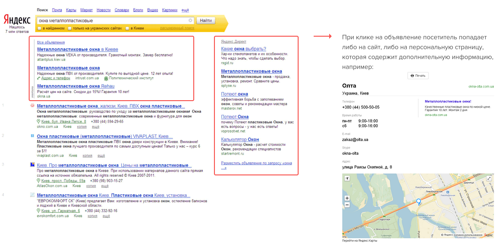Viewport: 498px width, 245px height.
Task: Click the blue location marker on the map
Action: [419, 202]
